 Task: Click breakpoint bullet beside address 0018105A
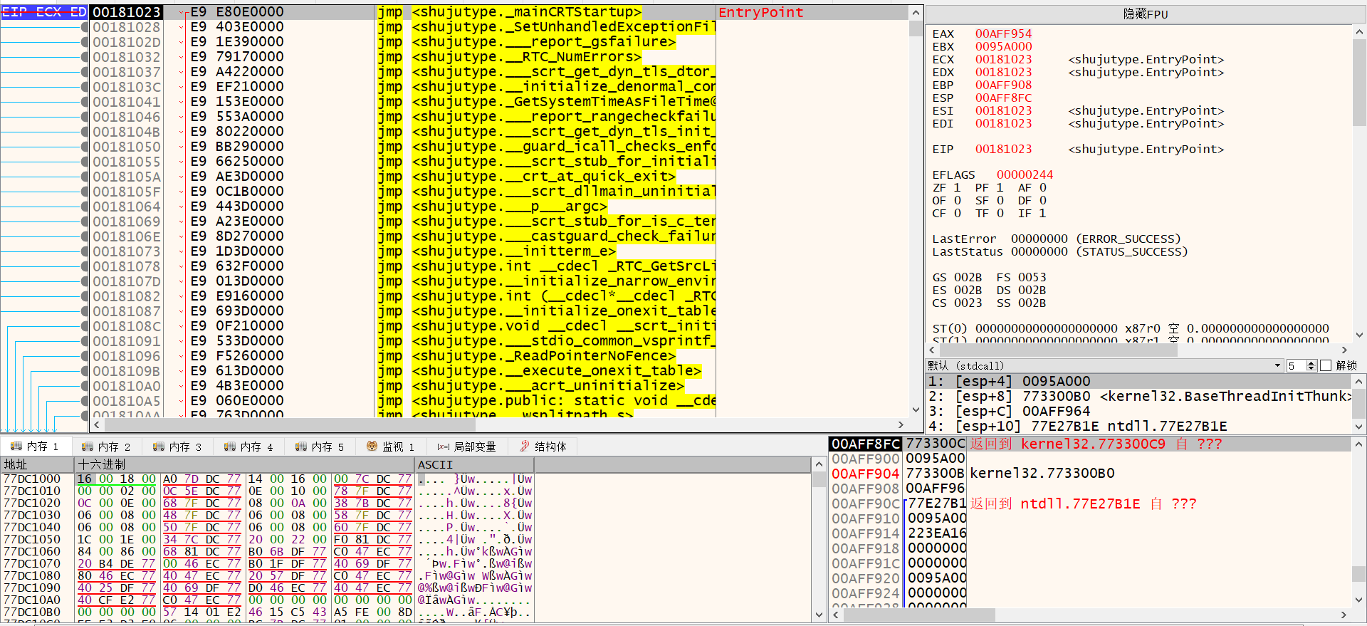(x=85, y=177)
